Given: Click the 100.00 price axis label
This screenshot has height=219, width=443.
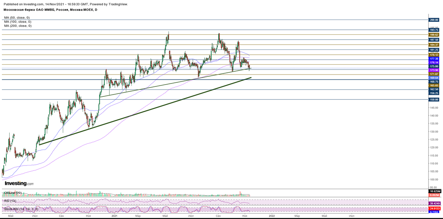Looking at the screenshot, I should point(433,179).
